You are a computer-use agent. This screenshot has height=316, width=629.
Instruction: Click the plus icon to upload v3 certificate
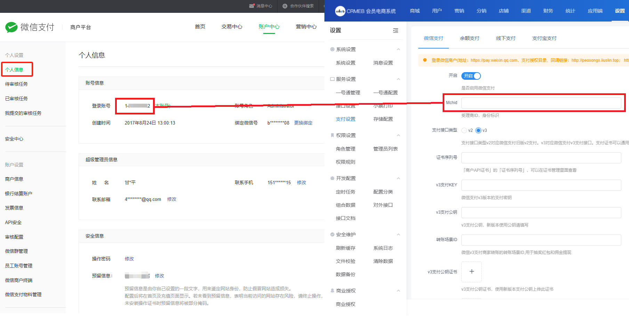(x=471, y=272)
